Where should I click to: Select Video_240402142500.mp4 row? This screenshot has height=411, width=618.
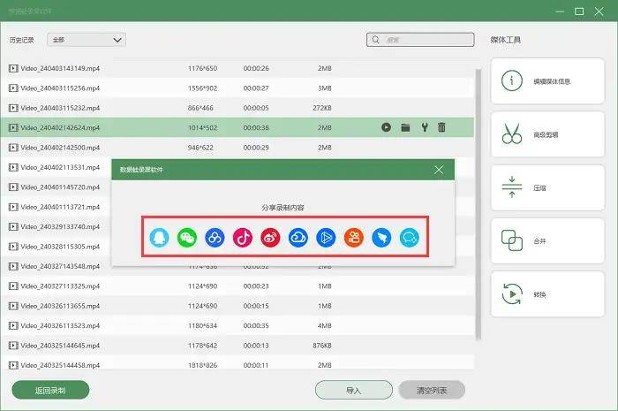(x=237, y=148)
